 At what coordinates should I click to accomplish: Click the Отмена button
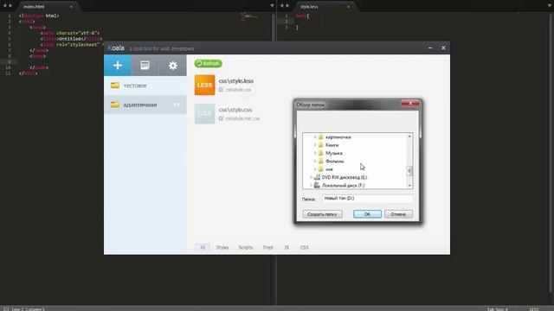coord(398,214)
